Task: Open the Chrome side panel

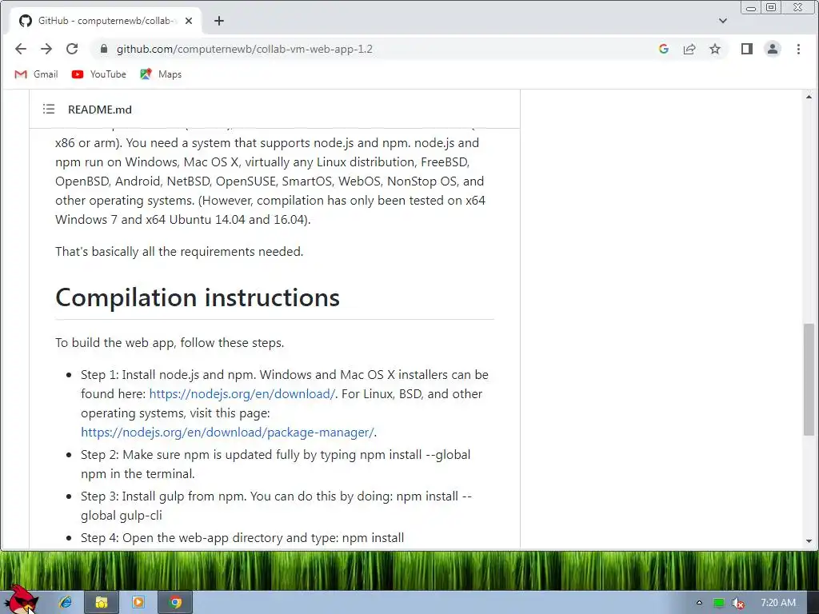Action: 747,49
